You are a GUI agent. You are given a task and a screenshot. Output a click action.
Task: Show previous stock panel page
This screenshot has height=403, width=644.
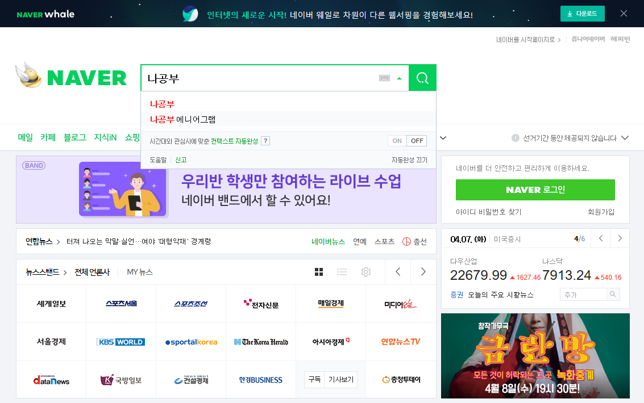(x=601, y=238)
